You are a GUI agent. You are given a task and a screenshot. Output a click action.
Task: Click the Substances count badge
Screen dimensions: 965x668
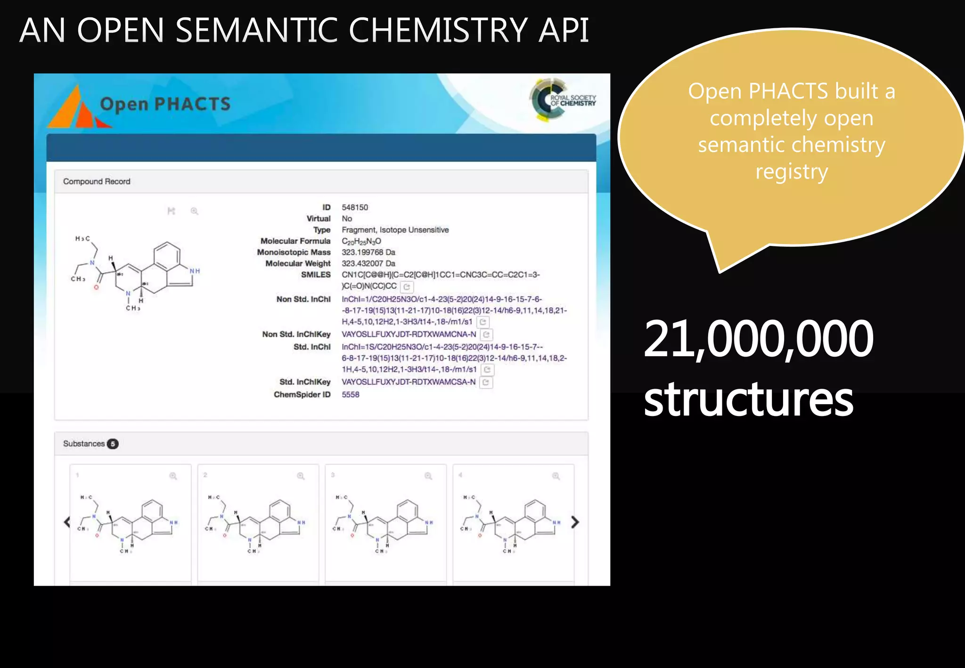pyautogui.click(x=113, y=444)
